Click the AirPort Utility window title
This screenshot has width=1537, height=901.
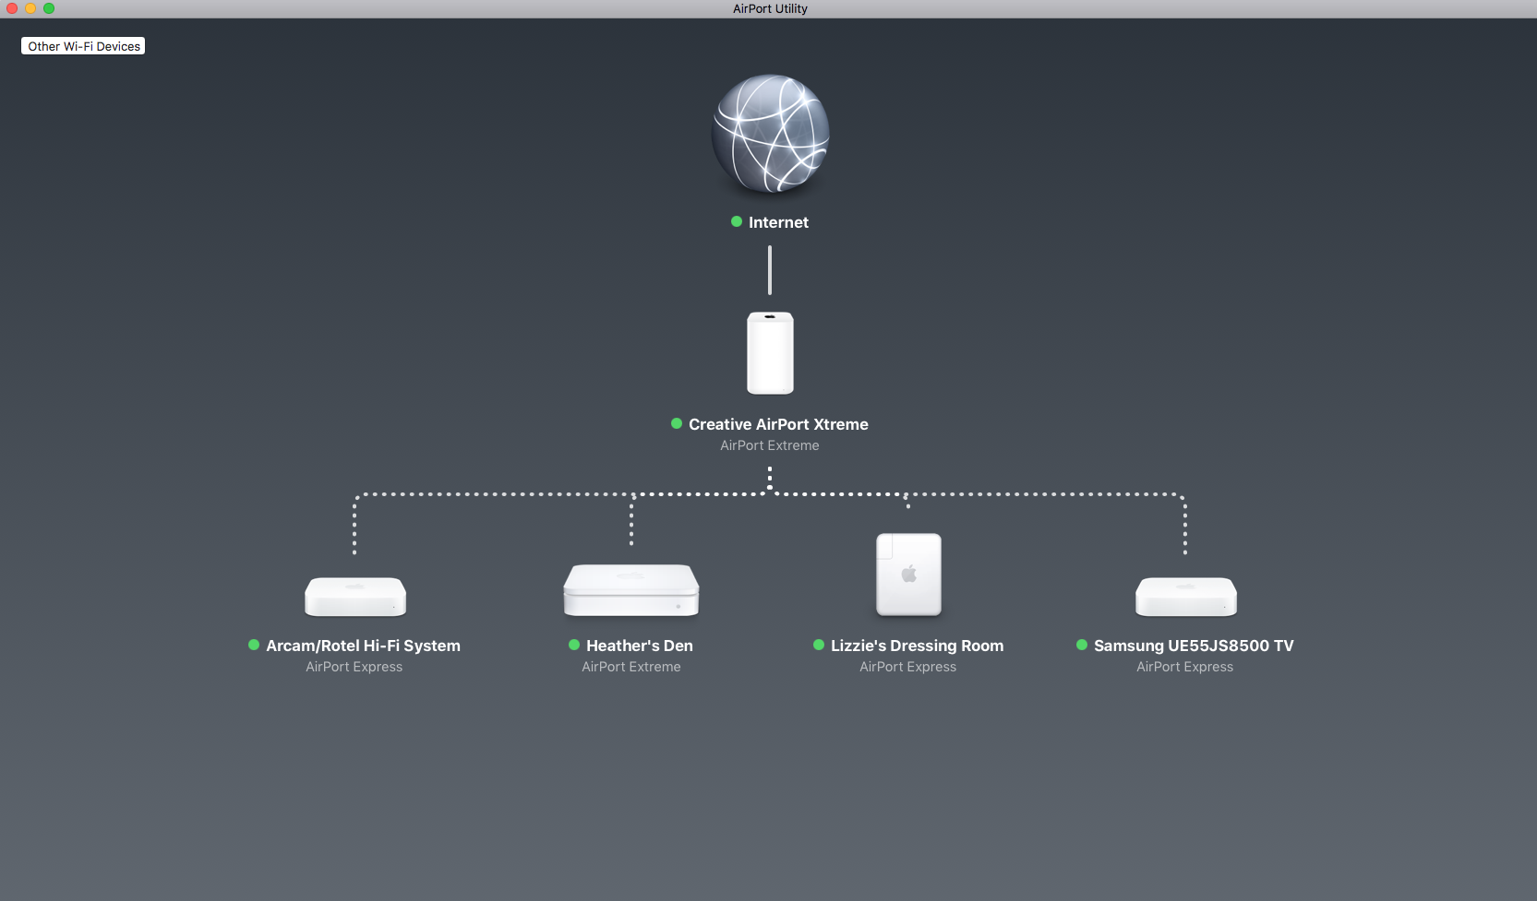[x=770, y=8]
